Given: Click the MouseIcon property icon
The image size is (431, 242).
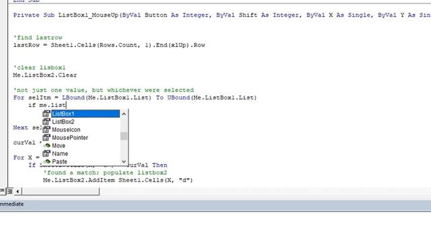Looking at the screenshot, I should pyautogui.click(x=46, y=129).
